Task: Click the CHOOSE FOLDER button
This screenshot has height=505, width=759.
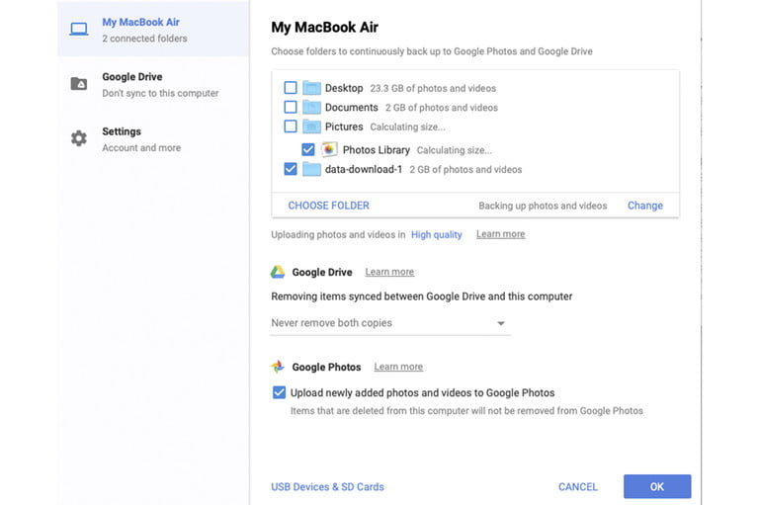Action: [328, 206]
